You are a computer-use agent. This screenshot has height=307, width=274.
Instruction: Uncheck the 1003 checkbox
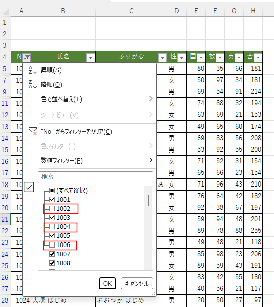(52, 218)
